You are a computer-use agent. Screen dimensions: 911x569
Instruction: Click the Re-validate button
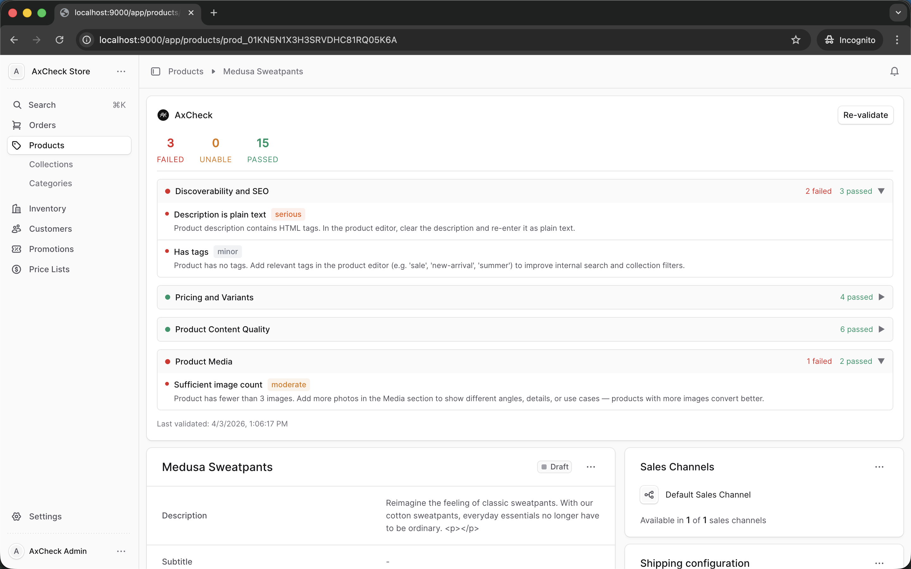865,115
